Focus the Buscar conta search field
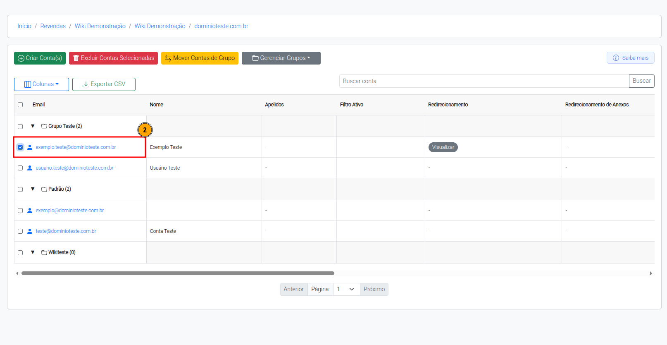The image size is (667, 345). pos(484,81)
